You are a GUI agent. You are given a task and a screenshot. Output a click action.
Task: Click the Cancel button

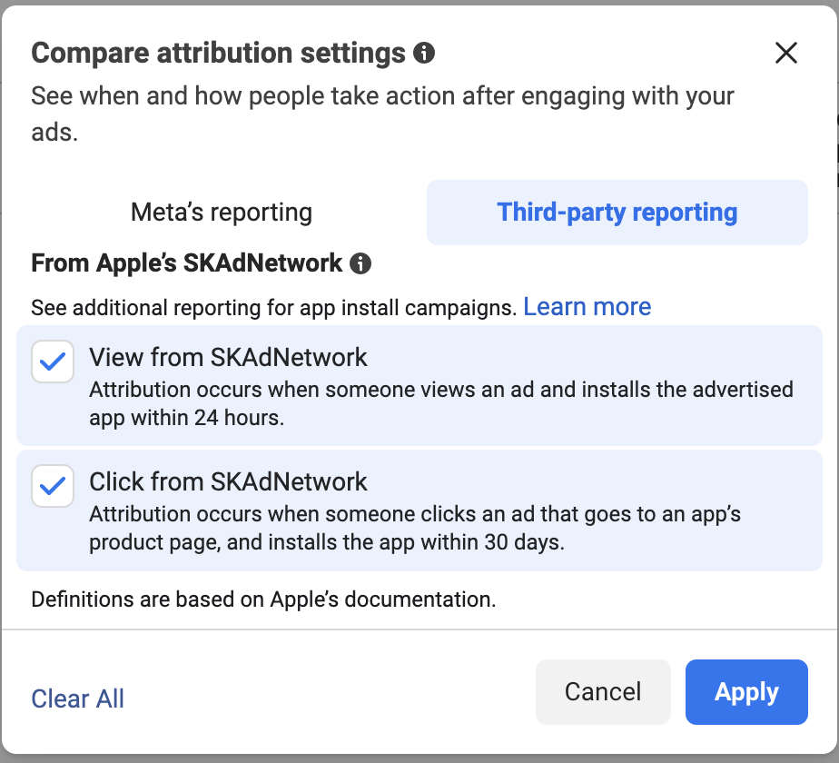[603, 692]
